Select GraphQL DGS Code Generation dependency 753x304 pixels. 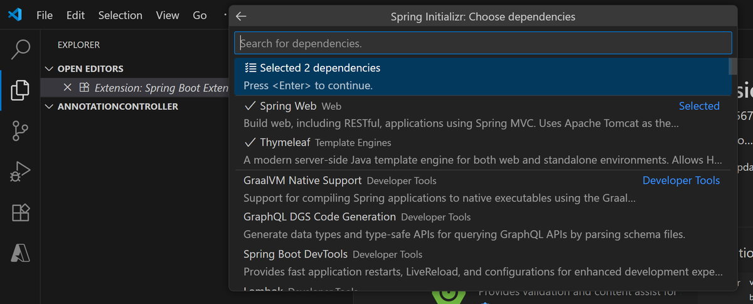point(483,225)
